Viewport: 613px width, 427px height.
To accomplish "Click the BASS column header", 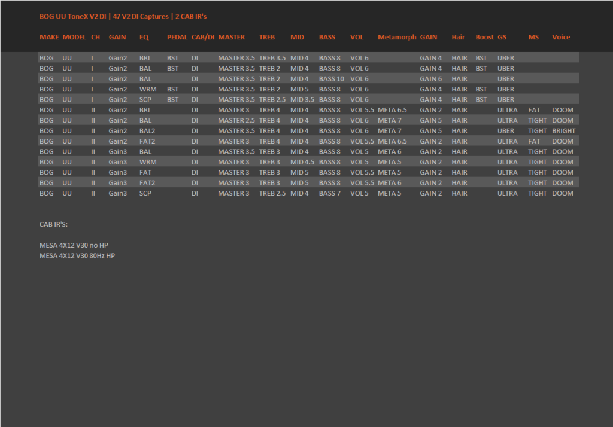I will [327, 37].
